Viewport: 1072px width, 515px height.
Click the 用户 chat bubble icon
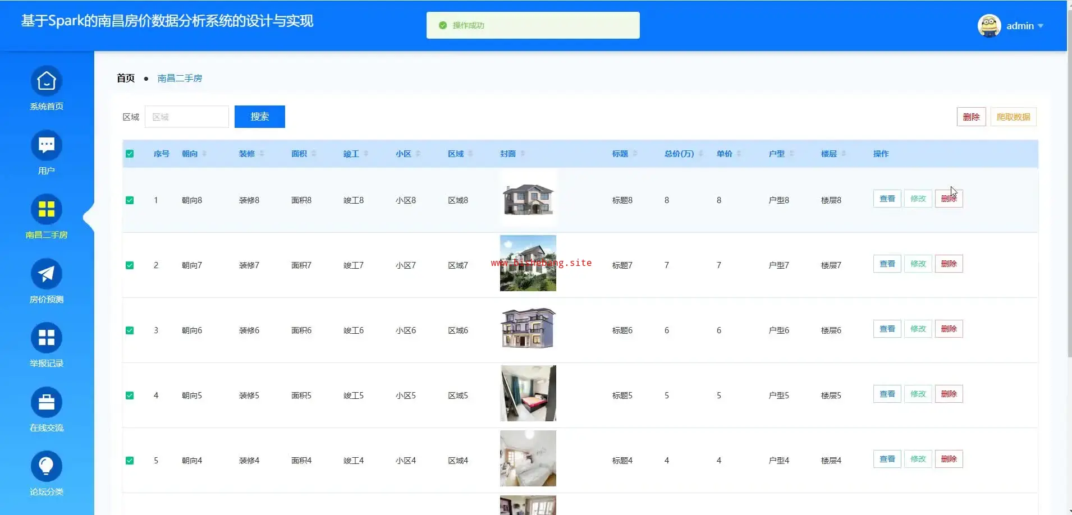pyautogui.click(x=46, y=145)
